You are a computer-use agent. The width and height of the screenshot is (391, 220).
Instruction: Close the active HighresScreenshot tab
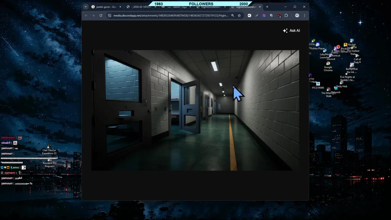[x=260, y=7]
